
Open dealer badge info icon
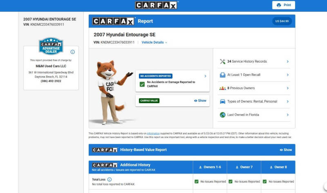[x=73, y=52]
